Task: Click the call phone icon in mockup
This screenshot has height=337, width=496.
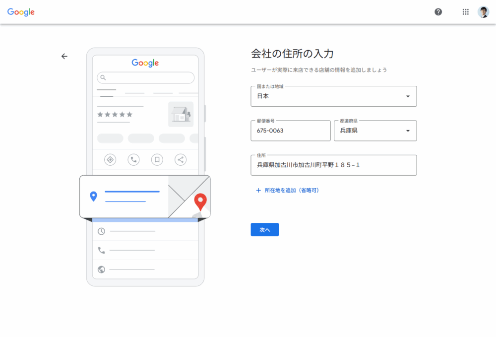Action: pos(133,159)
